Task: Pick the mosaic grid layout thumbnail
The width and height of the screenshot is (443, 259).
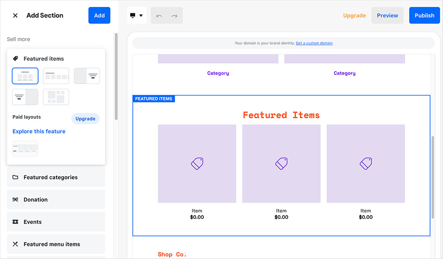Action: point(56,97)
